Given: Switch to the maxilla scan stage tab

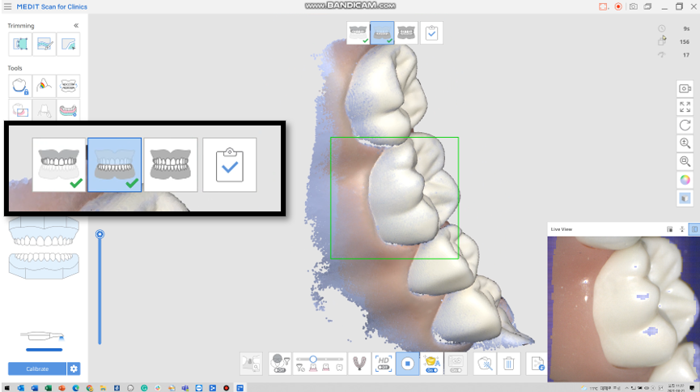Looking at the screenshot, I should click(x=358, y=32).
